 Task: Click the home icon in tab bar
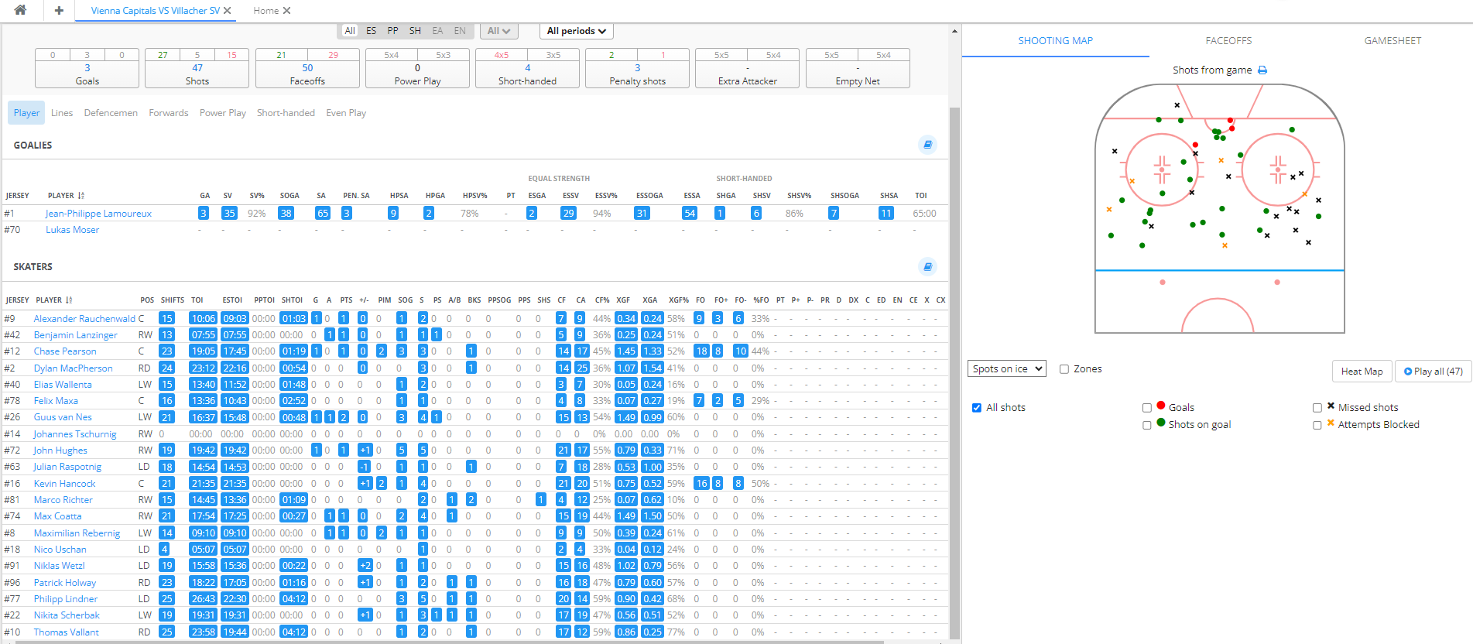[20, 10]
